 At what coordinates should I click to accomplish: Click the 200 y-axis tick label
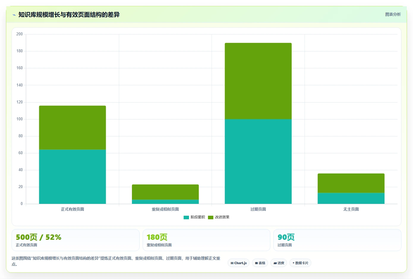(20, 34)
